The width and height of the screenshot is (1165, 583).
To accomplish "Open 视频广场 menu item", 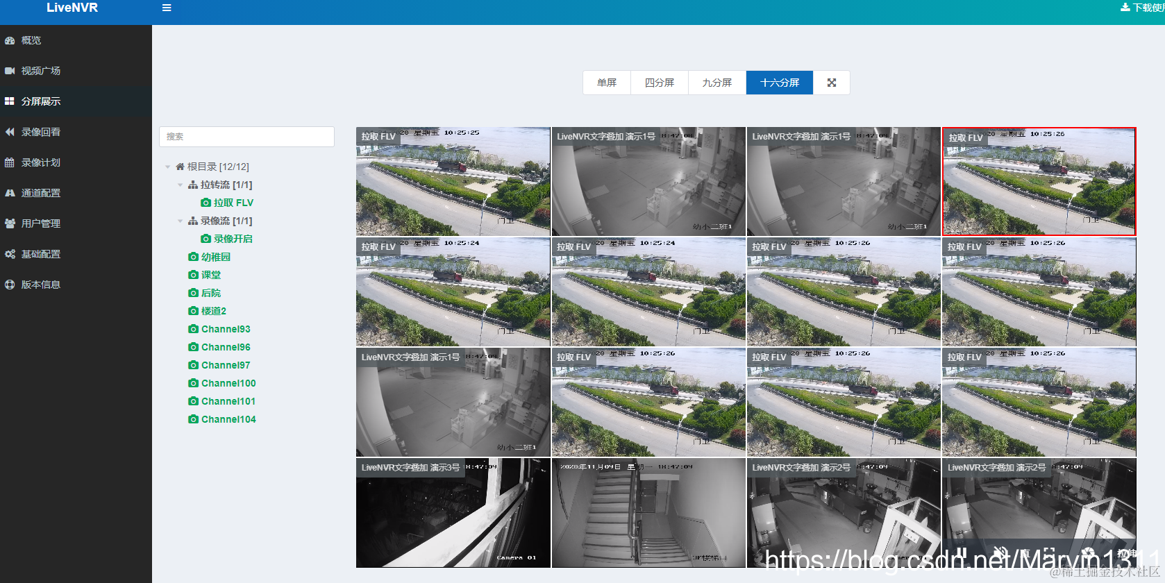I will click(x=76, y=71).
